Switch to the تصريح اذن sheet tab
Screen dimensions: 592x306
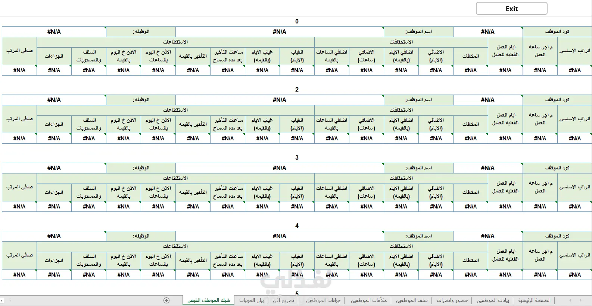pos(283,300)
